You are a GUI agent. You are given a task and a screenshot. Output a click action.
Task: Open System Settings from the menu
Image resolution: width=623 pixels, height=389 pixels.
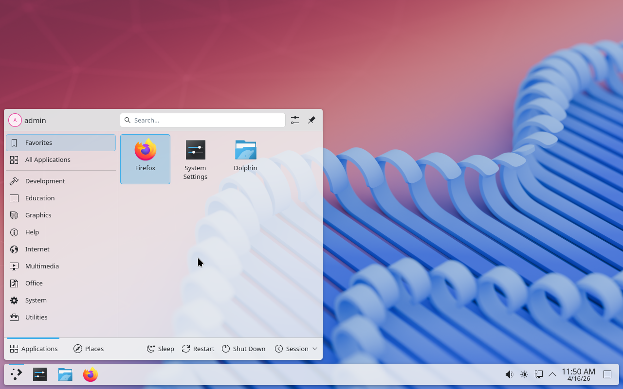coord(195,159)
